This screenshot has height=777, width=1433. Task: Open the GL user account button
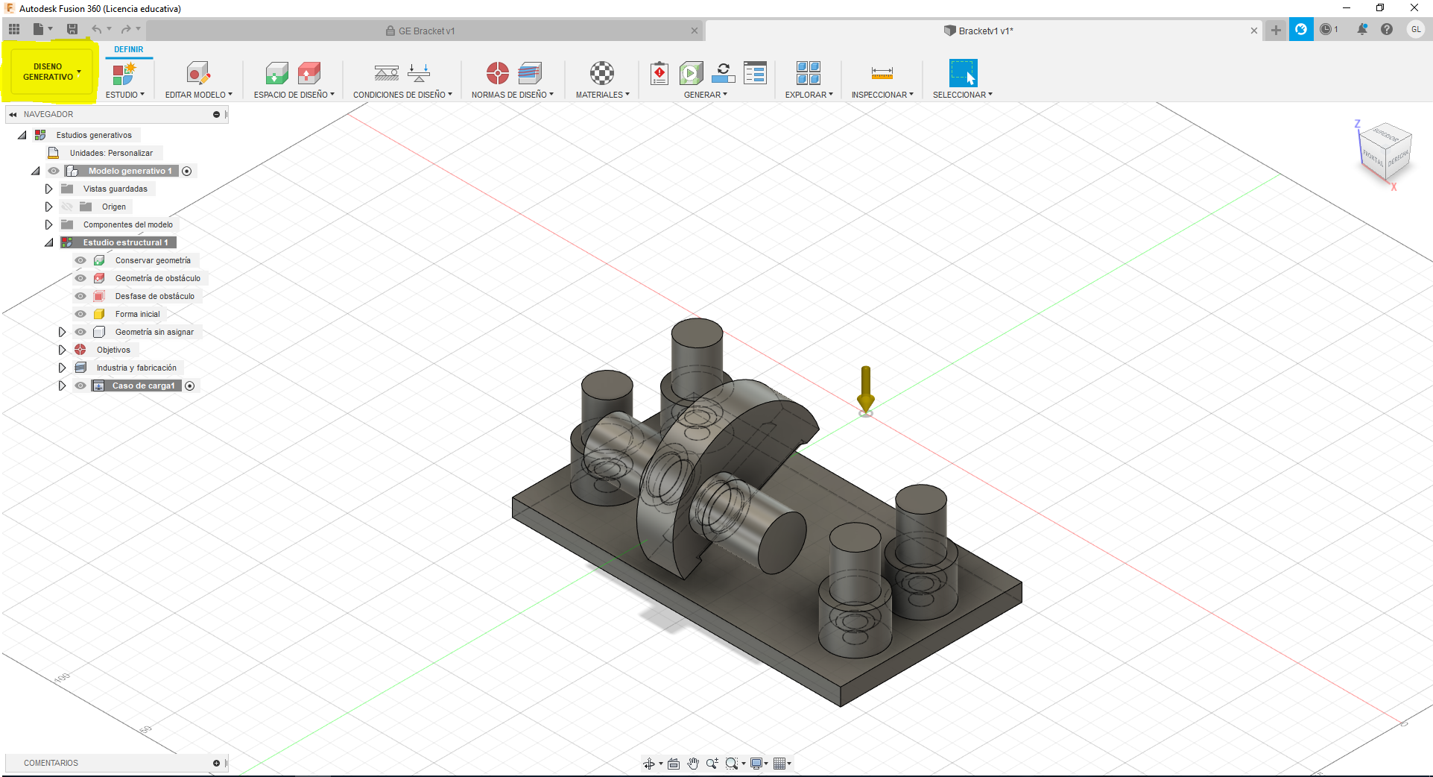click(1416, 29)
